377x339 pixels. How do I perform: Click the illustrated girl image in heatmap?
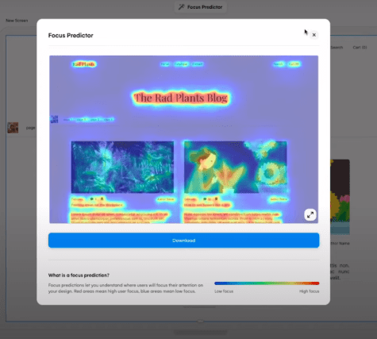[x=235, y=167]
